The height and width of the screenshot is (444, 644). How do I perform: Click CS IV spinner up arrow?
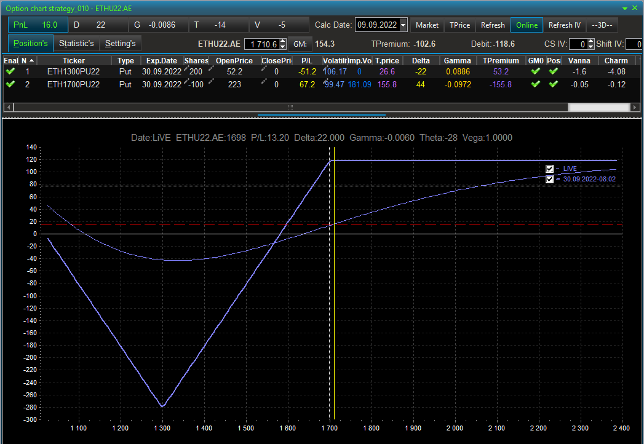(x=591, y=41)
